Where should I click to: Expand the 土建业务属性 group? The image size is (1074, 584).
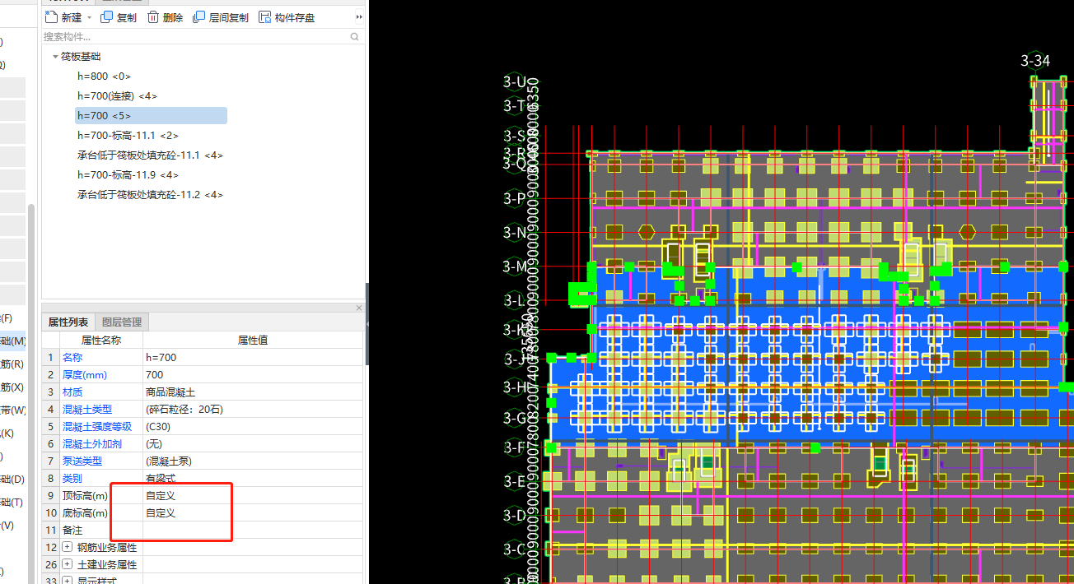coord(68,564)
